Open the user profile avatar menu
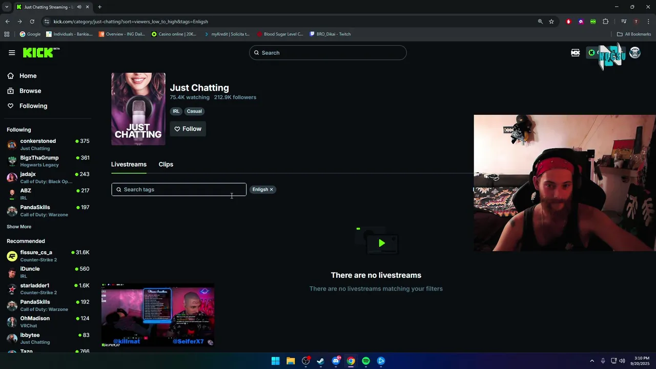Screen dimensions: 656x369 pos(635,53)
